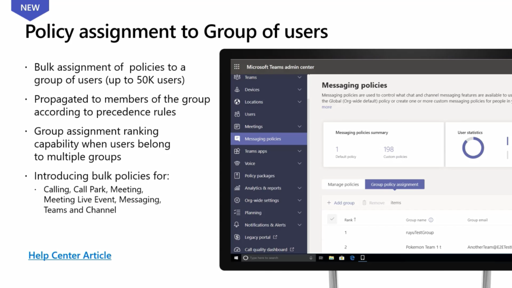Open Task View from the taskbar
The height and width of the screenshot is (288, 512).
tap(321, 258)
